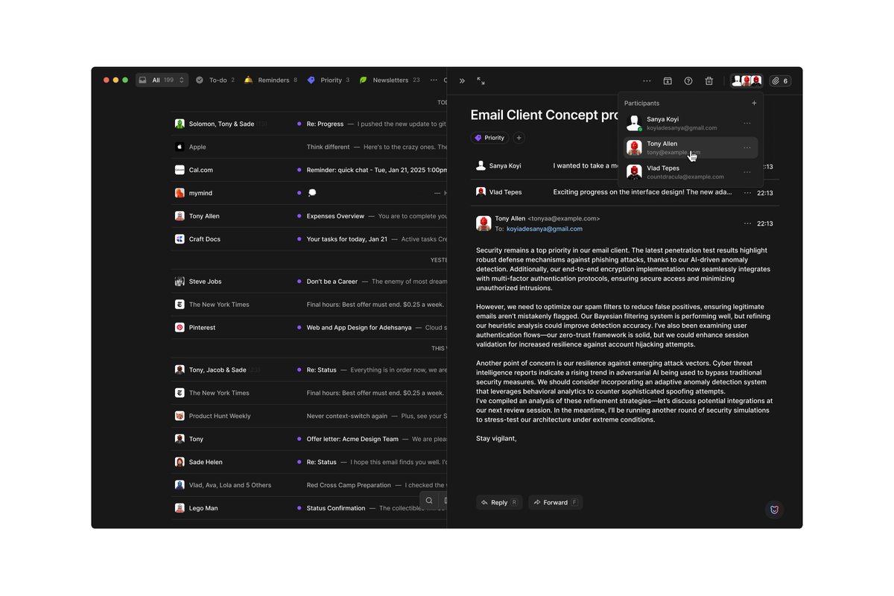The width and height of the screenshot is (894, 596).
Task: Click the Forward button
Action: coord(555,502)
